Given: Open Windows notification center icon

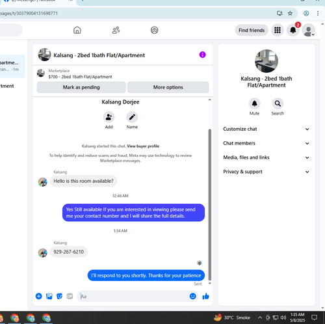Looking at the screenshot, I should point(314,317).
